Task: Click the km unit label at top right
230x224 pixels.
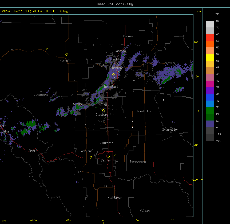Action: coord(199,11)
